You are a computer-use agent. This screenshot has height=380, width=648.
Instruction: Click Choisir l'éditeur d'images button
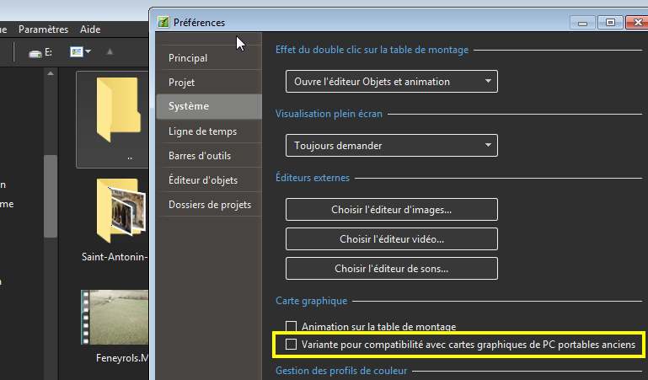point(391,209)
